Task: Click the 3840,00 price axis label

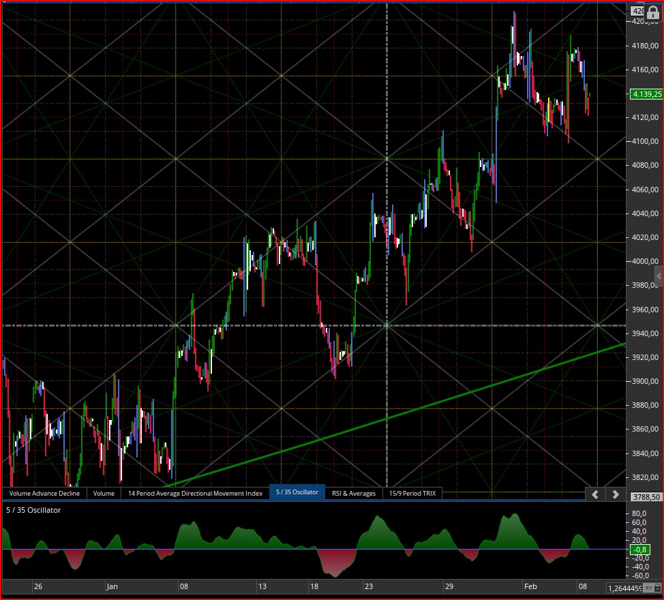Action: pyautogui.click(x=645, y=453)
